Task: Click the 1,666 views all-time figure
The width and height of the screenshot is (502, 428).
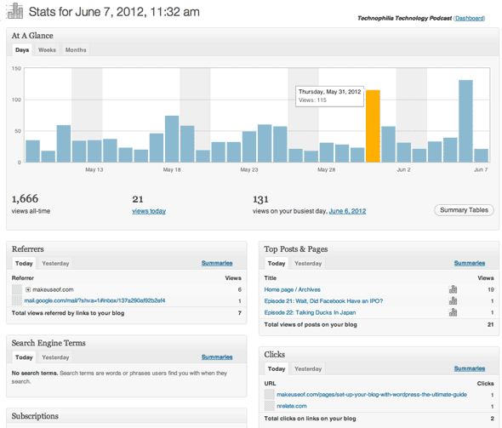Action: 25,199
